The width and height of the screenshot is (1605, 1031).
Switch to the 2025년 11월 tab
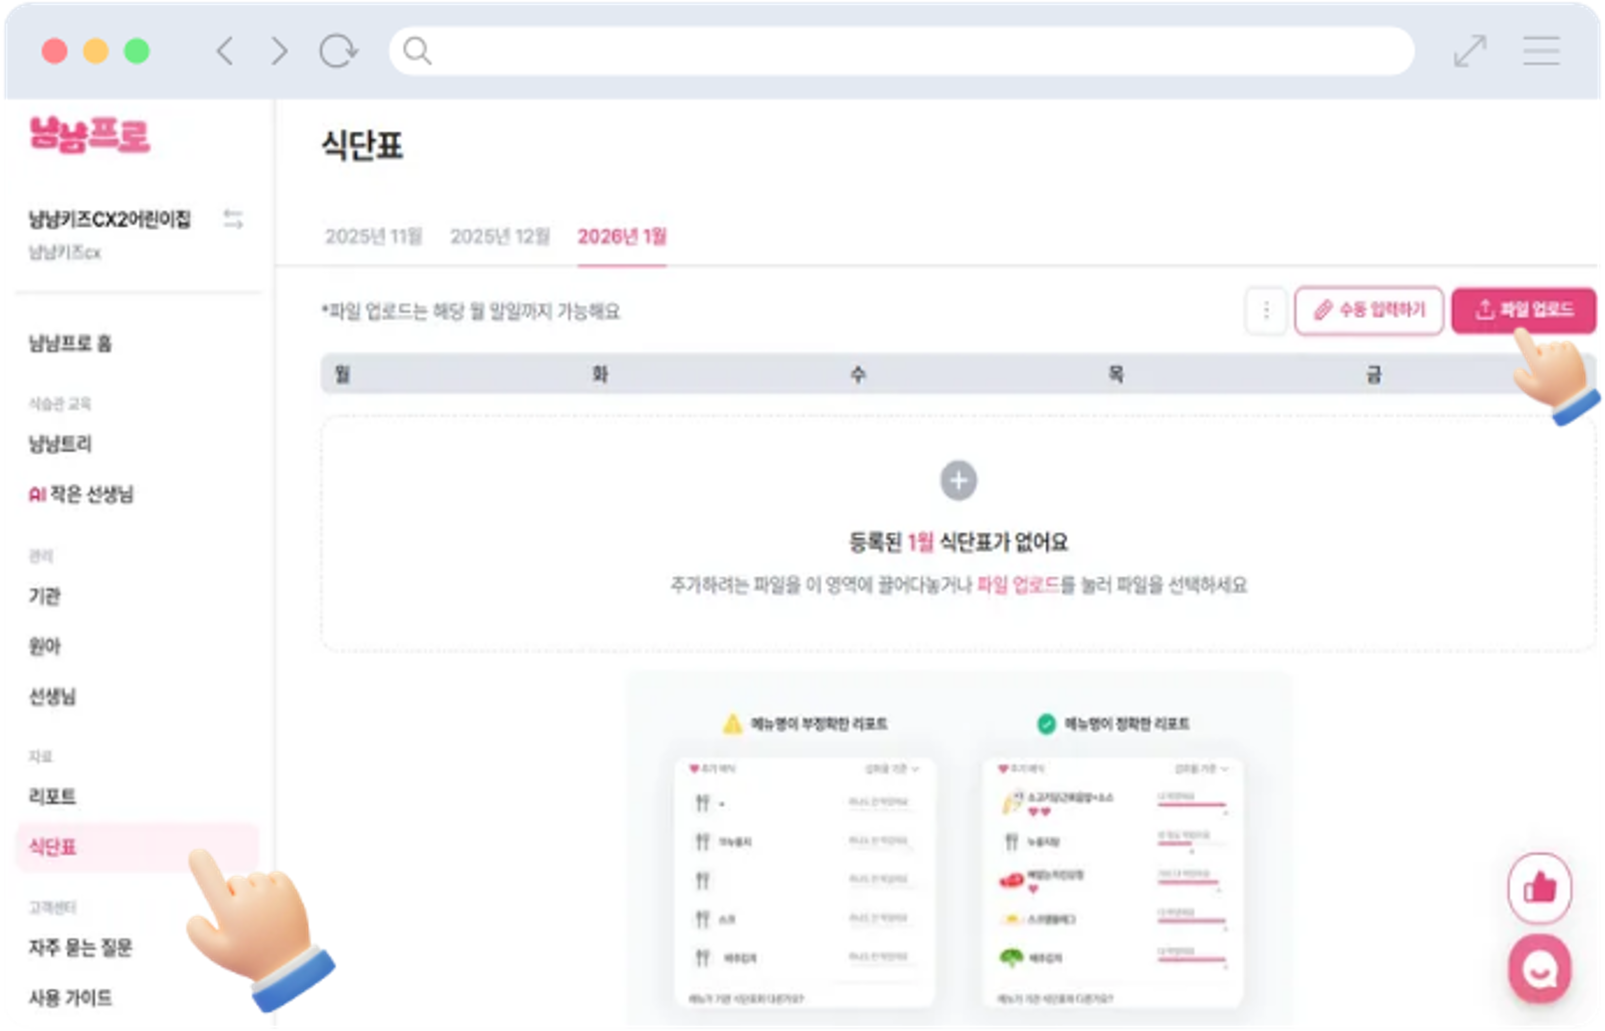[x=373, y=236]
